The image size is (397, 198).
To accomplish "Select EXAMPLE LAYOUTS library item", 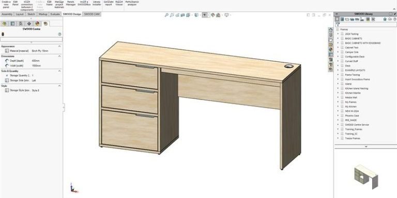I will (x=355, y=70).
